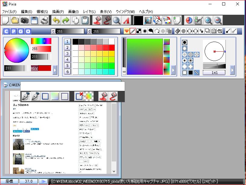Click the printer icon
This screenshot has width=246, height=185.
pos(44,20)
